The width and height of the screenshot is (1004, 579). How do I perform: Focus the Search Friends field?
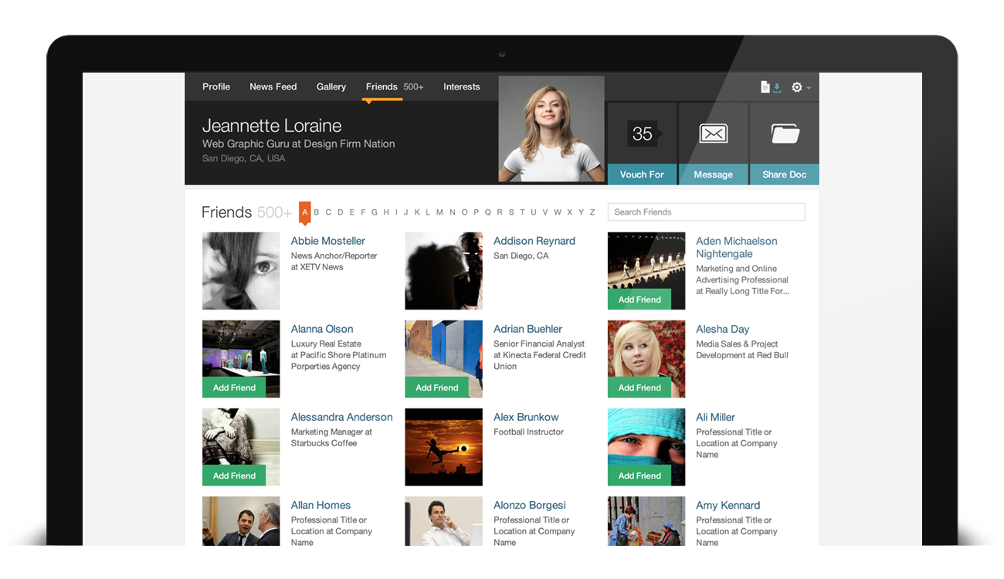click(707, 212)
